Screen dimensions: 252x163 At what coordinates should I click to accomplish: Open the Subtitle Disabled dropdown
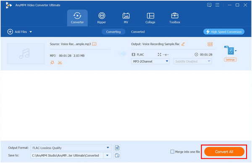(x=192, y=61)
